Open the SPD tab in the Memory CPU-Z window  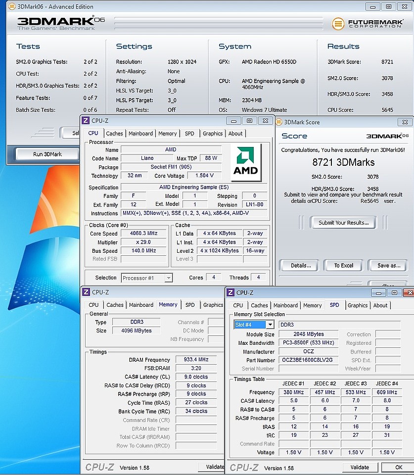(190, 305)
